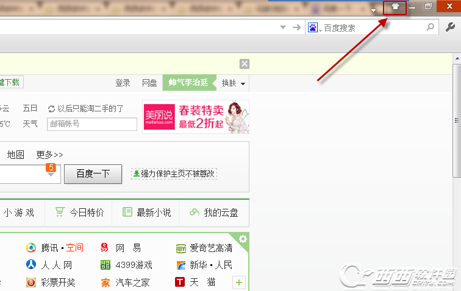This screenshot has height=291, width=461.
Task: Click the search magnifier icon
Action: [430, 27]
